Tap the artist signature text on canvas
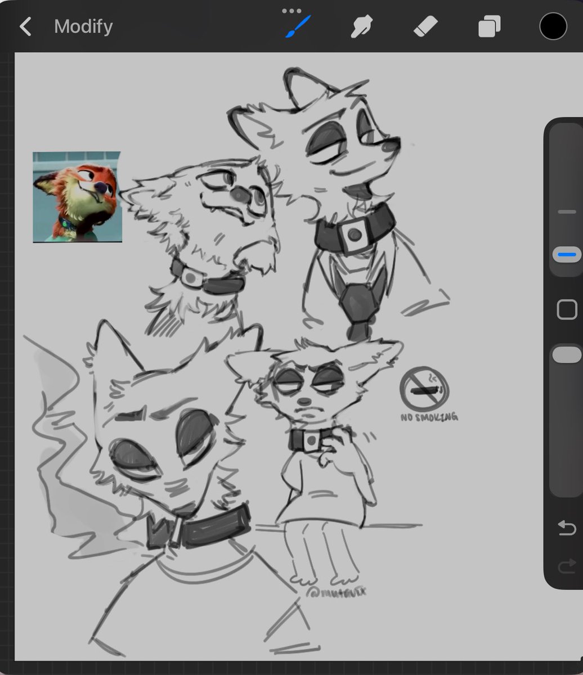 [x=337, y=592]
